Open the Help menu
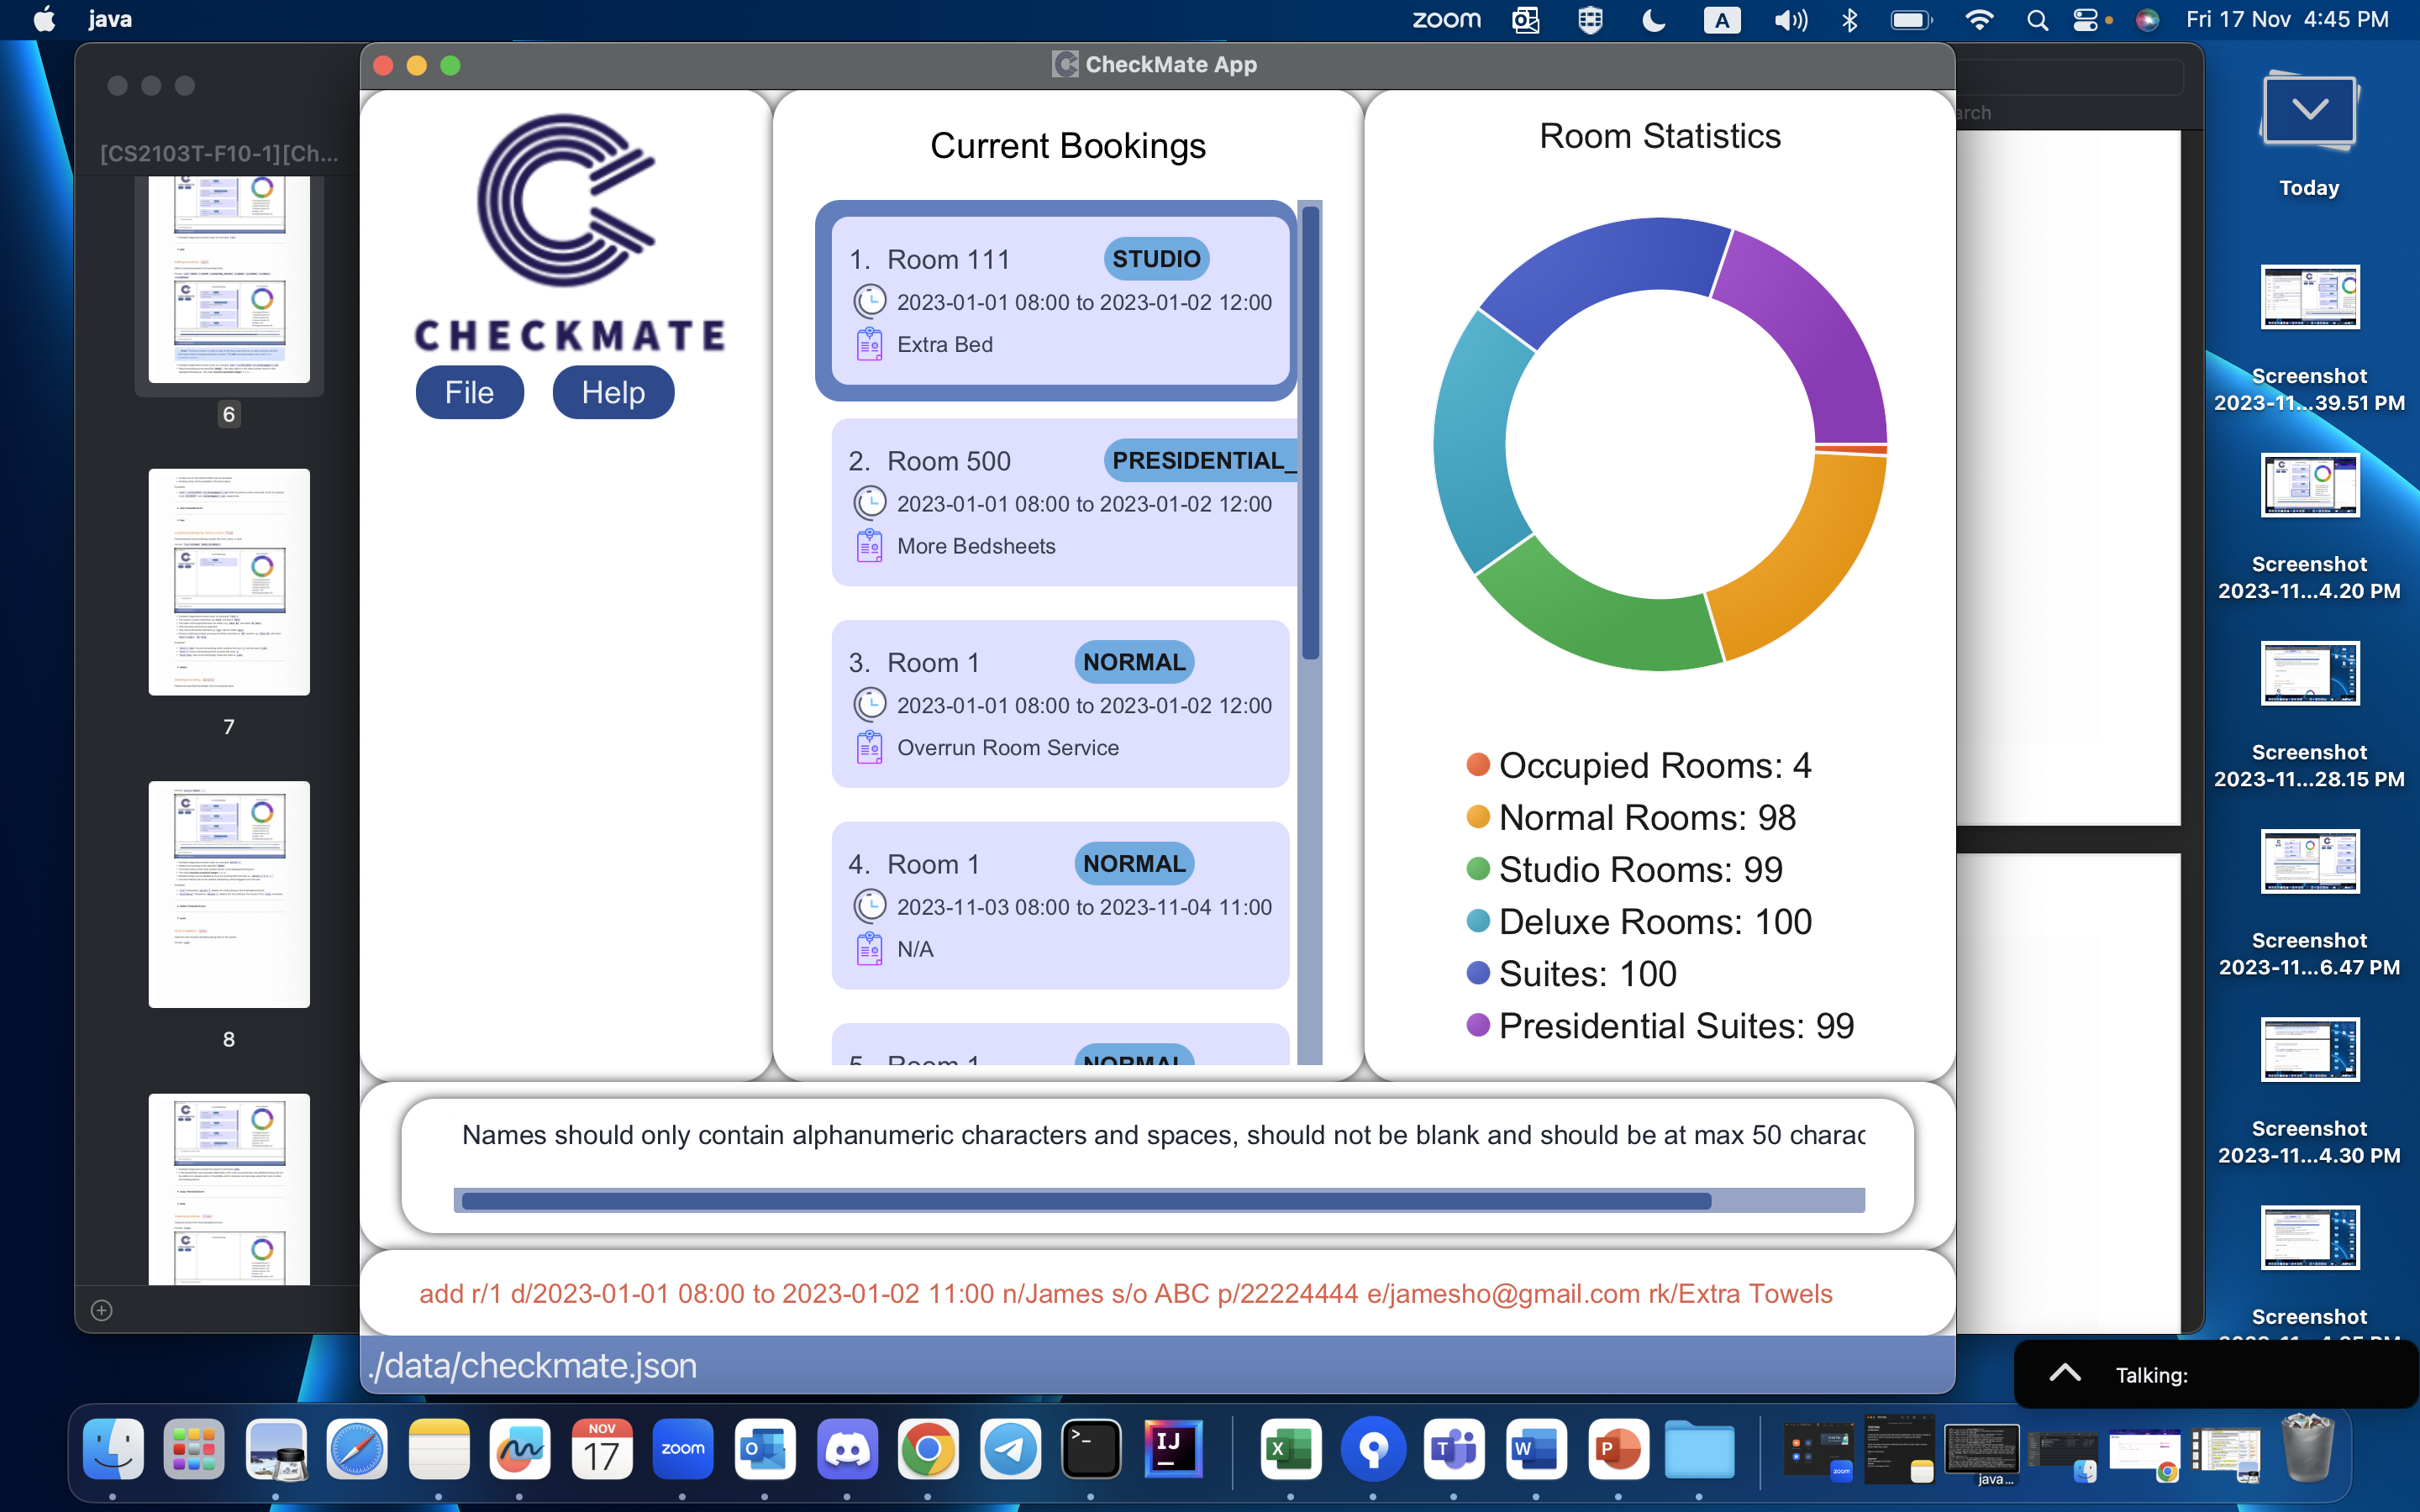The height and width of the screenshot is (1512, 2420). (x=613, y=392)
